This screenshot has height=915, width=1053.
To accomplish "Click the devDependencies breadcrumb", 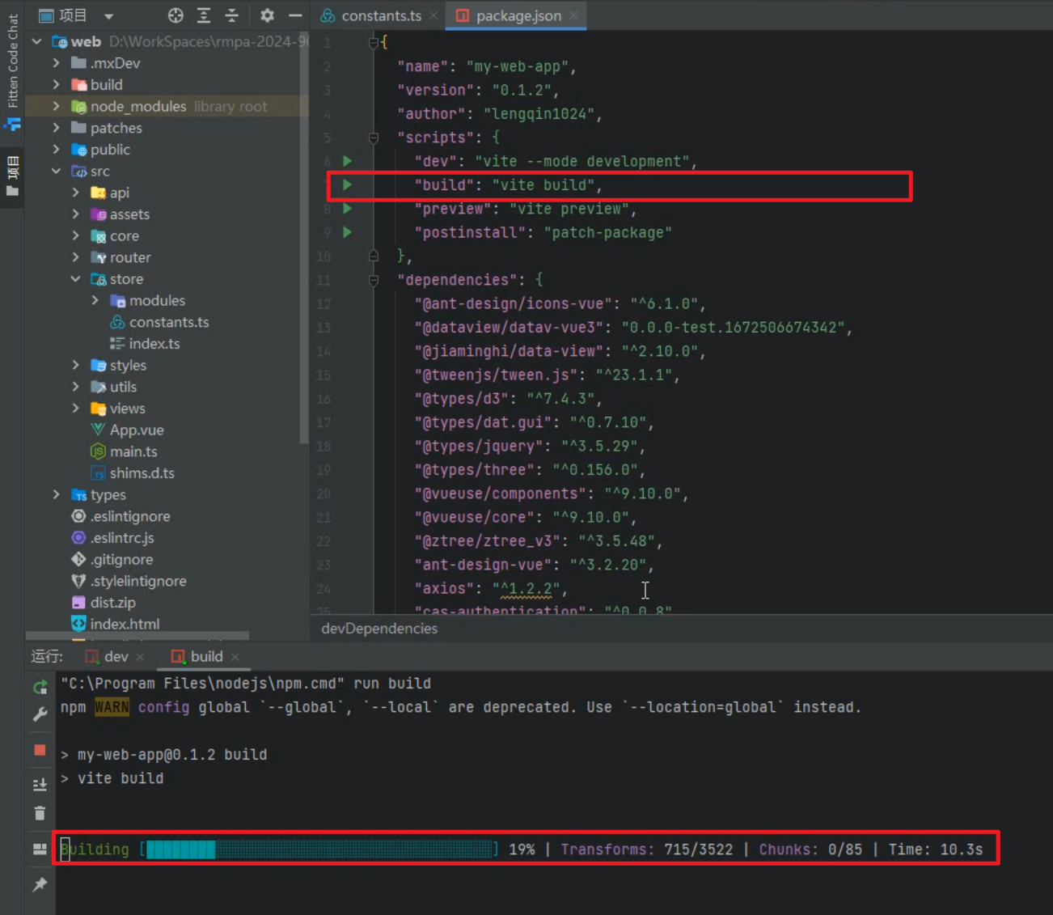I will tap(379, 629).
